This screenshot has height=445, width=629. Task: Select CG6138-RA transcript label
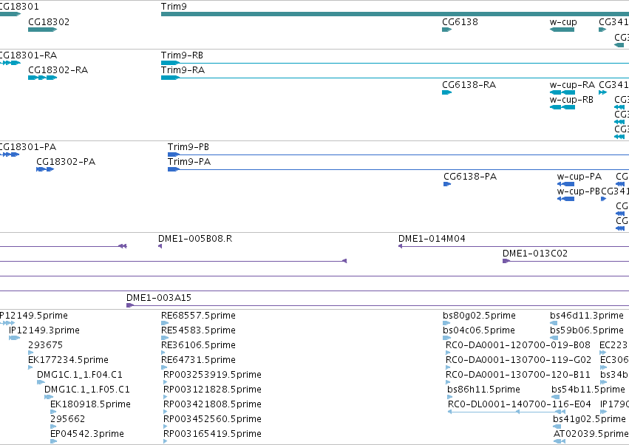pyautogui.click(x=469, y=85)
